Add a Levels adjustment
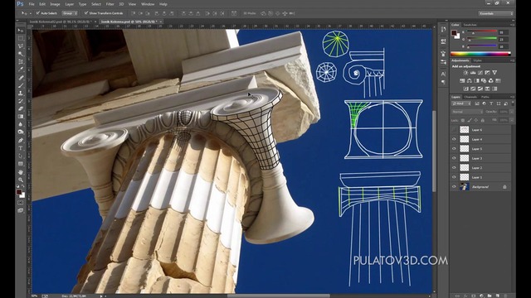Viewport: 531px width, 298px height. coord(473,73)
